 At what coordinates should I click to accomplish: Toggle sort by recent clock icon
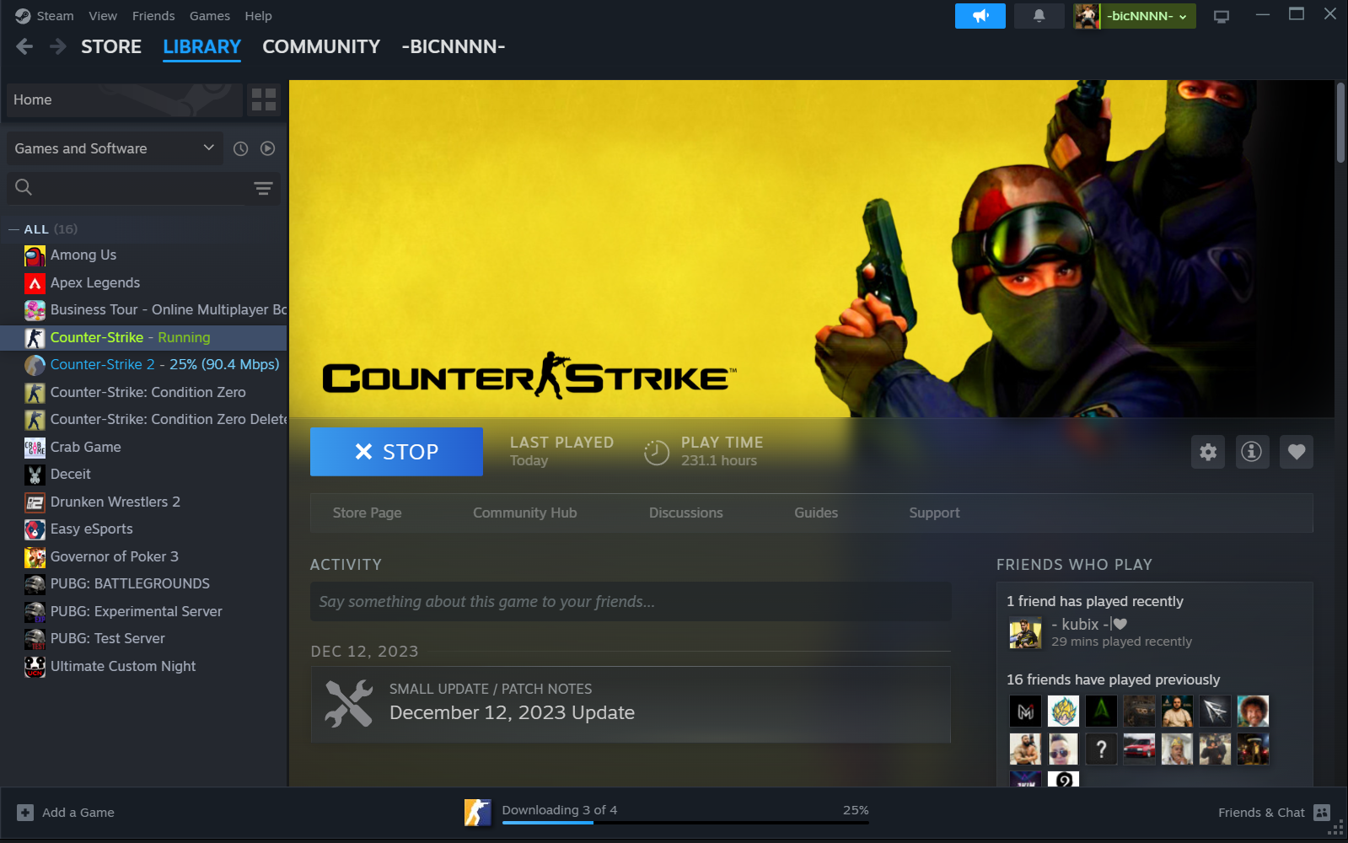click(x=240, y=148)
